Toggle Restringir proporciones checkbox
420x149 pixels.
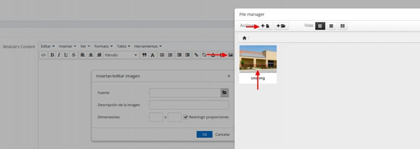(186, 117)
